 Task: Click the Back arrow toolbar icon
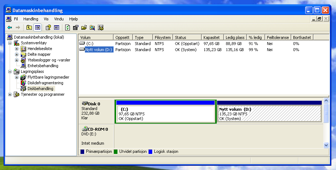pyautogui.click(x=10, y=27)
